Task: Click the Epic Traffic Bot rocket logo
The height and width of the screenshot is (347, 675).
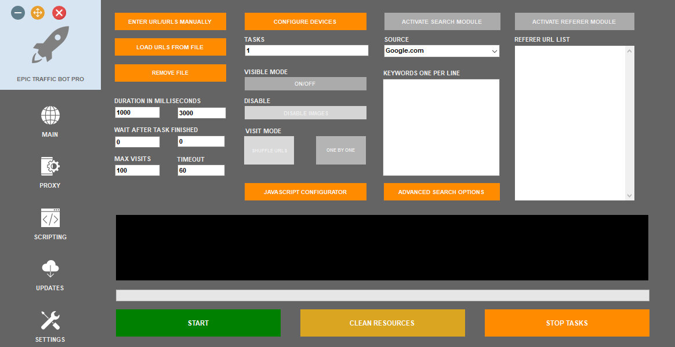Action: (x=50, y=45)
